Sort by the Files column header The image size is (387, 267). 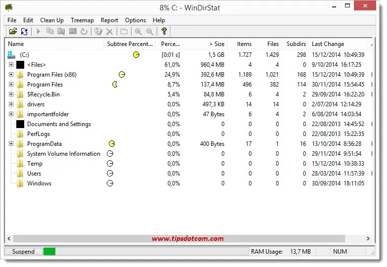click(x=268, y=44)
